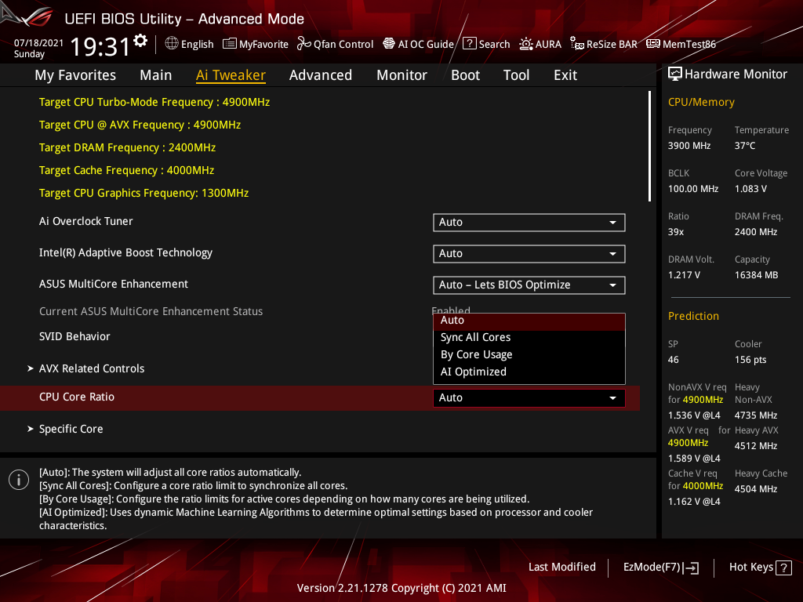Open the BIOS Search function

click(486, 44)
